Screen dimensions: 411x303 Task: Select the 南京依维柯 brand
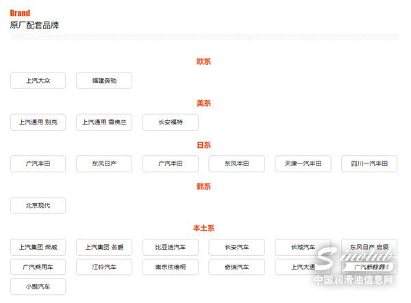tap(171, 267)
